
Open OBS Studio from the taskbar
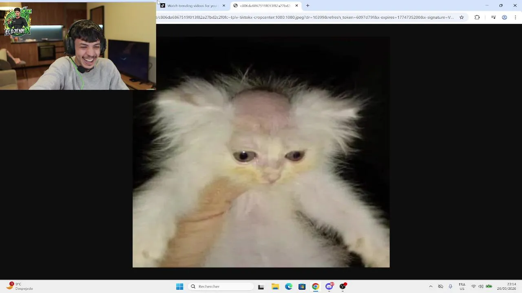click(343, 286)
